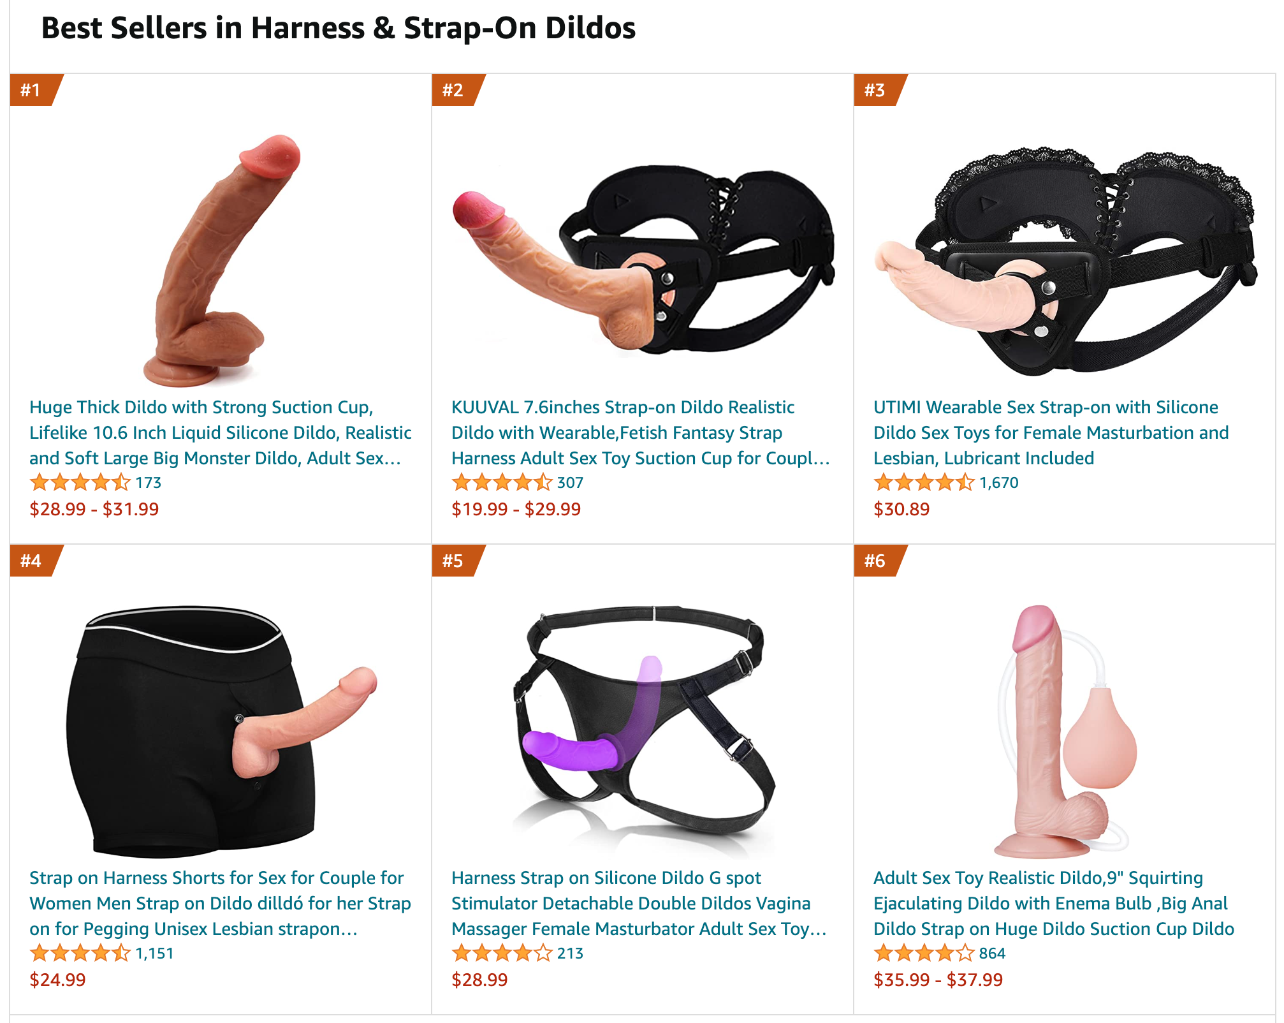Click the star rating next to 1,151 reviews
The image size is (1284, 1023).
pyautogui.click(x=80, y=953)
